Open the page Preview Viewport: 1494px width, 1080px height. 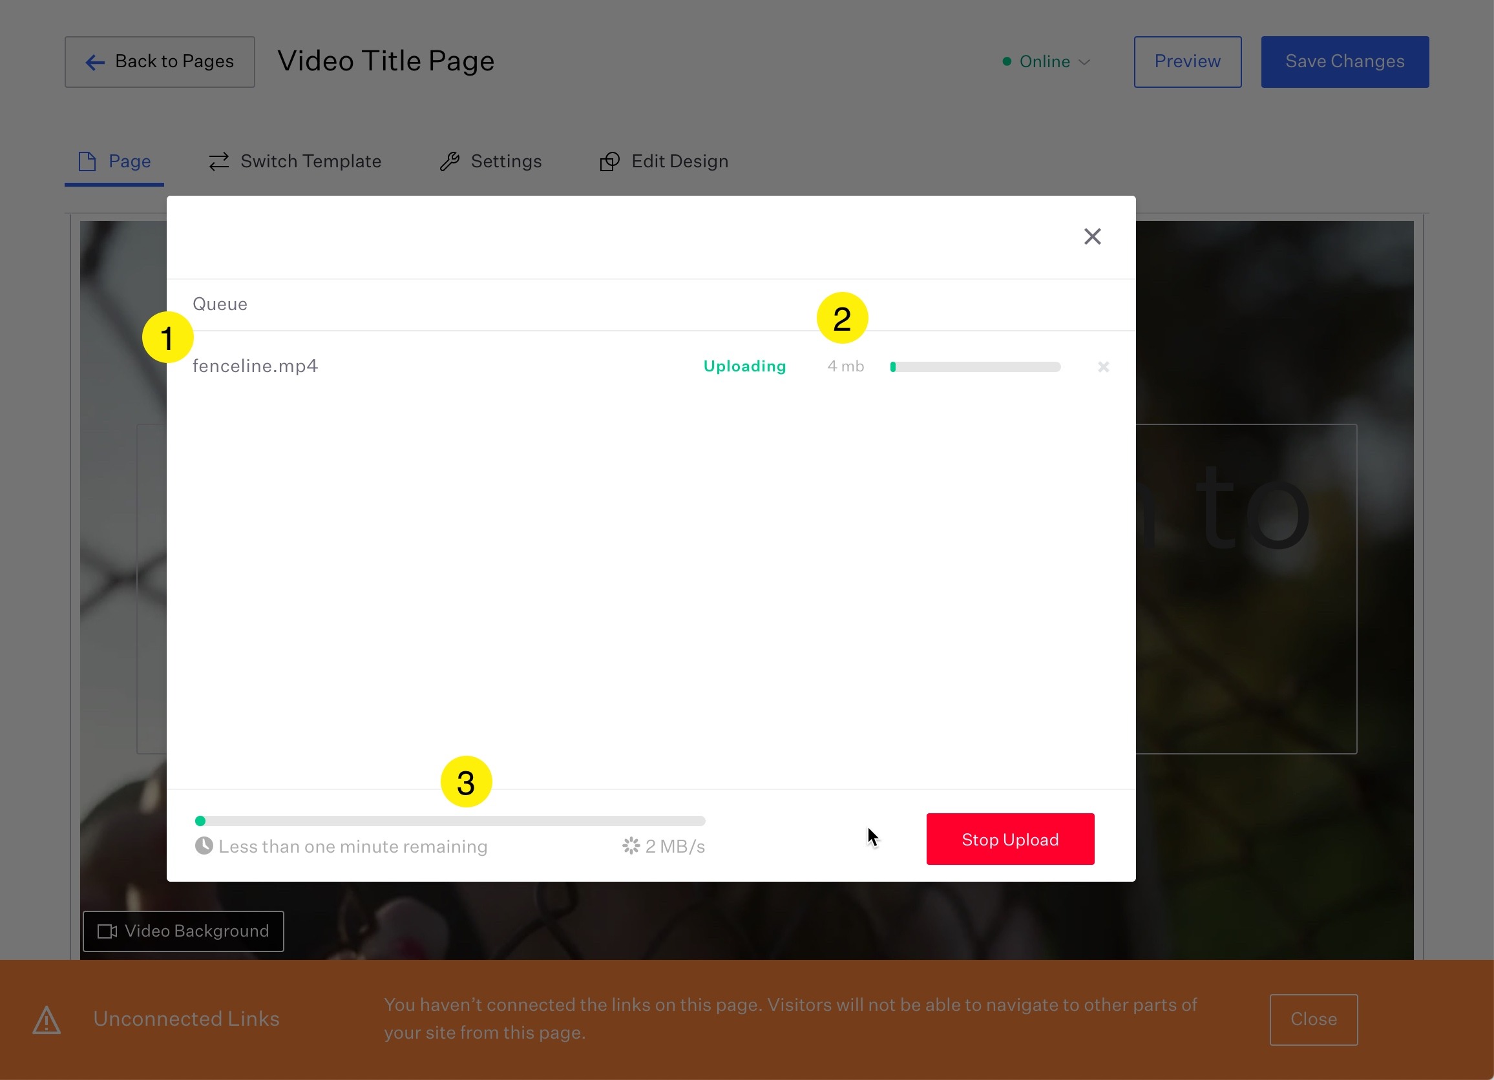(1187, 62)
